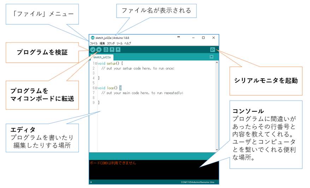Open the スケッチ menu
This screenshot has width=310, height=188.
[111, 43]
